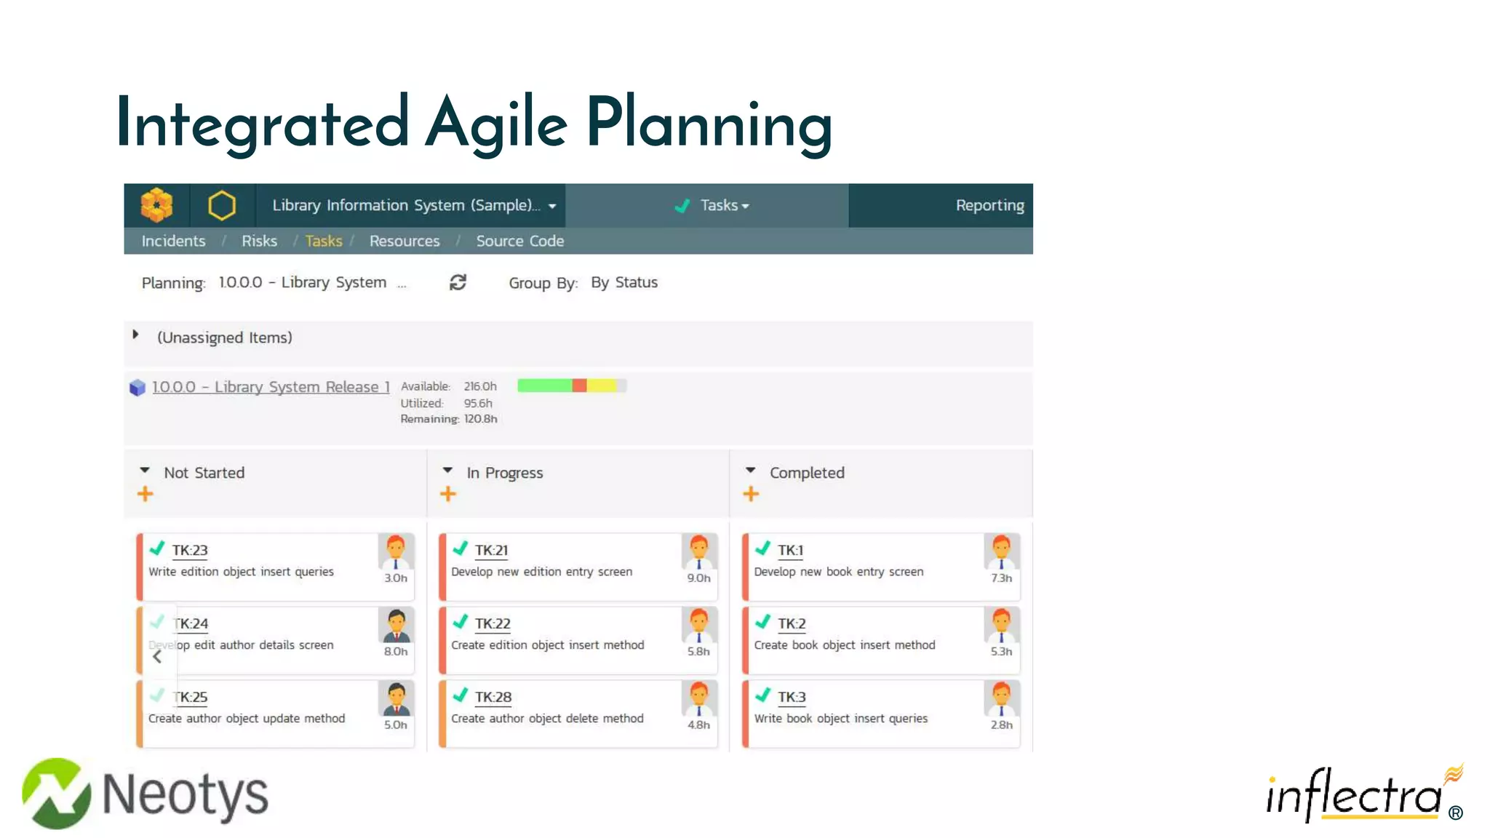
Task: Add a new task under Completed
Action: (751, 494)
